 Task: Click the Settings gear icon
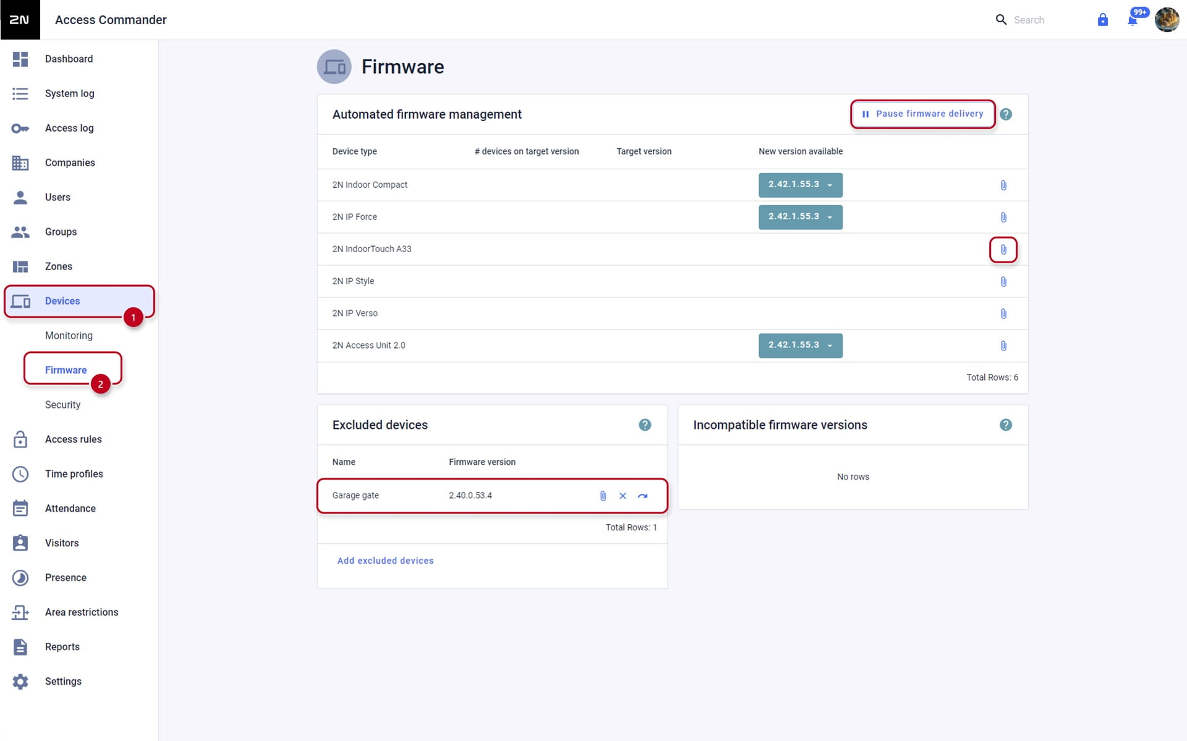click(20, 682)
